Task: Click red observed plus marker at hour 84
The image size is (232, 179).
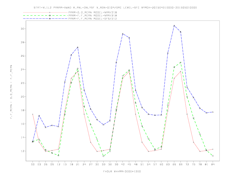Action: [213, 149]
